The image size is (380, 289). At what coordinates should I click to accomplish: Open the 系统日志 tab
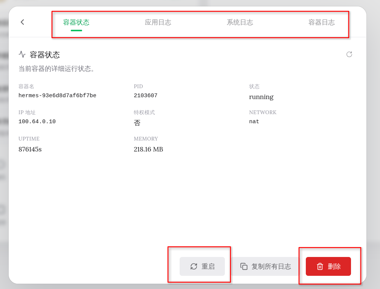(240, 22)
